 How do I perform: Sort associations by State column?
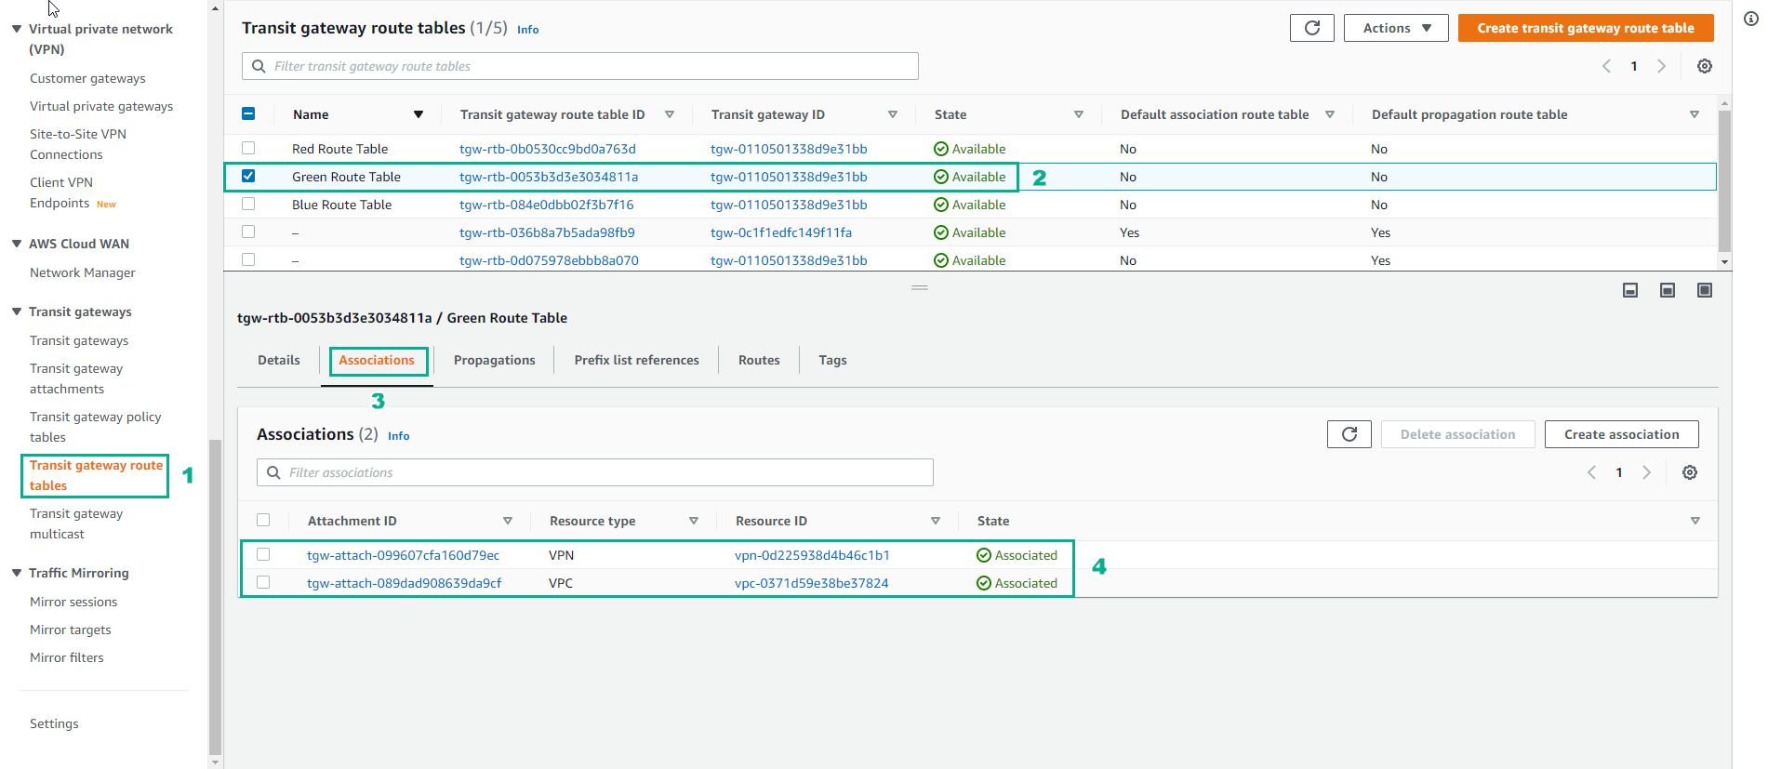[x=1695, y=521]
